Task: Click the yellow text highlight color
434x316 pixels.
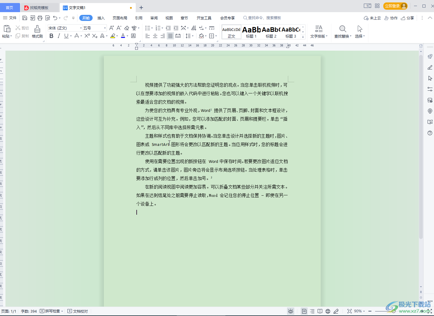Action: pyautogui.click(x=113, y=36)
